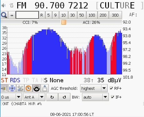This screenshot has width=144, height=117.
Task: Click the R reset frequency button
Action: click(x=42, y=15)
